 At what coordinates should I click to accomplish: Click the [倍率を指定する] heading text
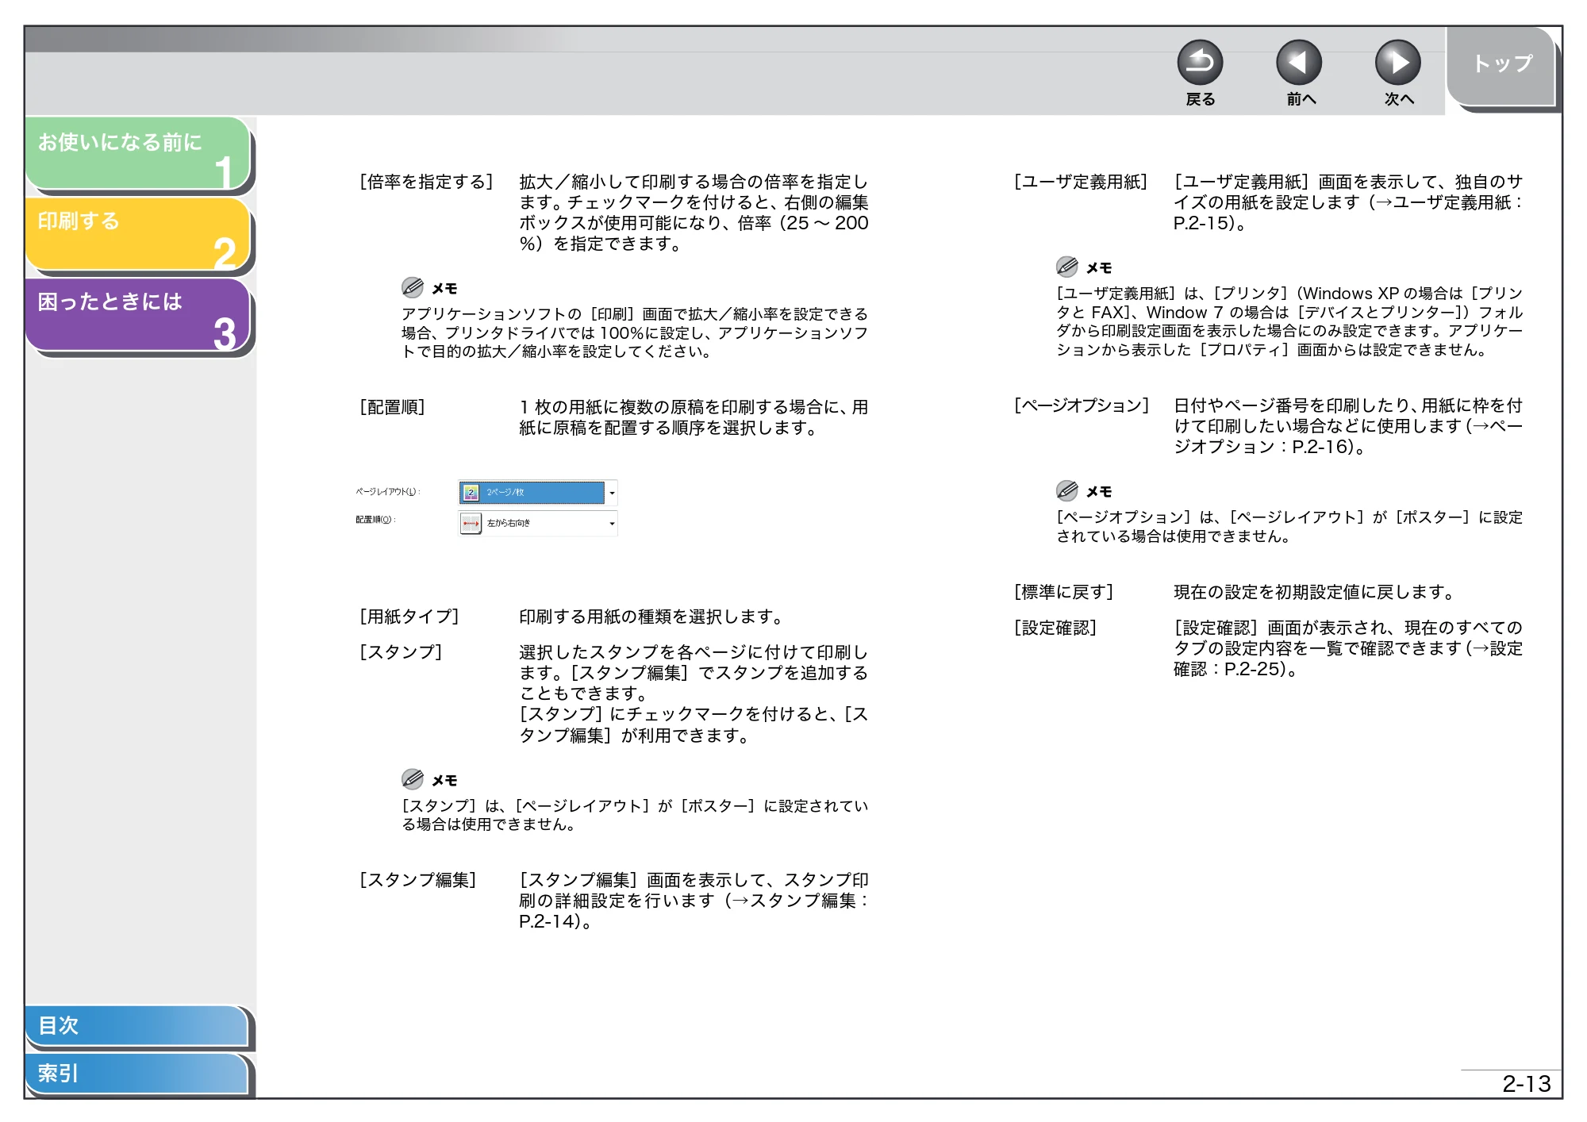[426, 182]
